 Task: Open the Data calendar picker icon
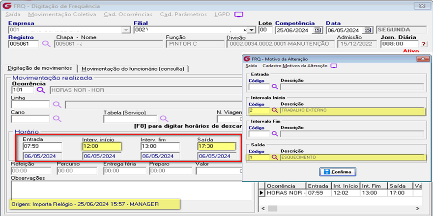point(367,30)
